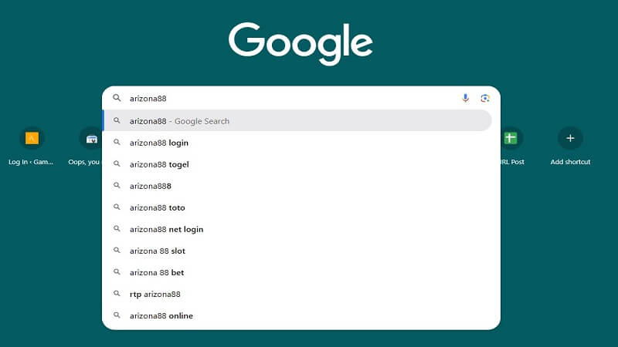This screenshot has width=618, height=347.
Task: Open the 'Oops, you' shortcut icon
Action: click(91, 138)
